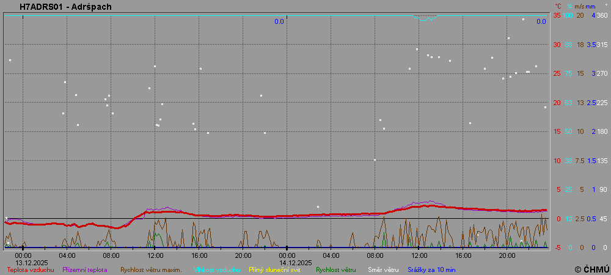Select the white 'Směr větru' legend label

(383, 269)
